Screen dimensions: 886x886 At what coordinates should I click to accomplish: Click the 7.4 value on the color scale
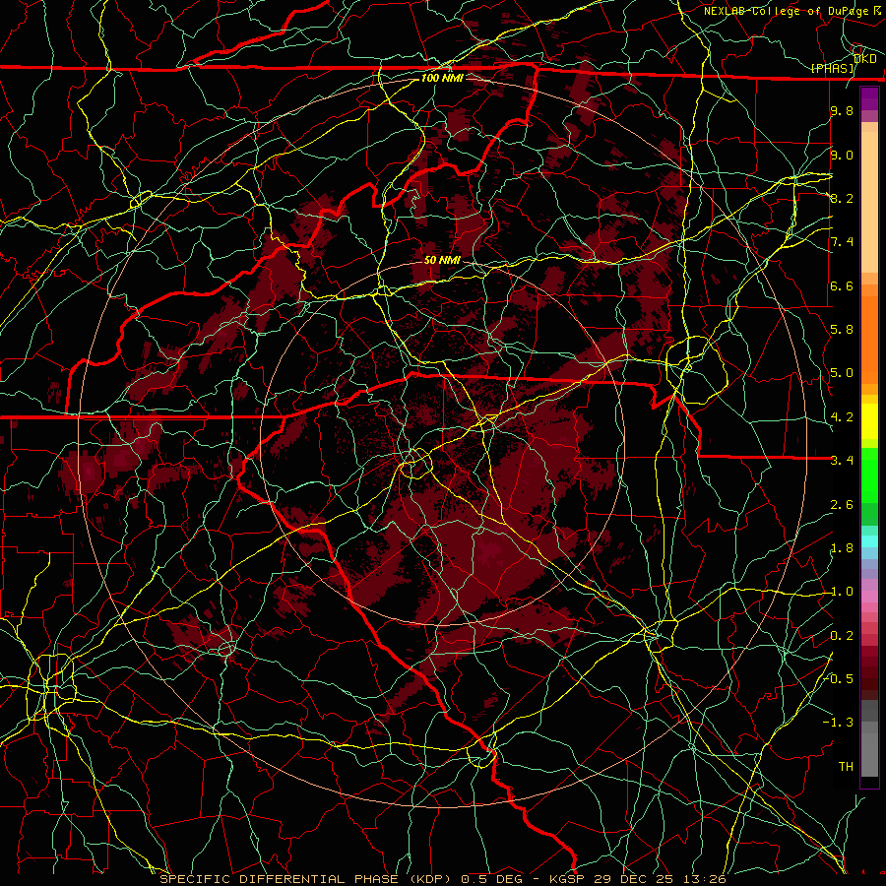click(842, 242)
